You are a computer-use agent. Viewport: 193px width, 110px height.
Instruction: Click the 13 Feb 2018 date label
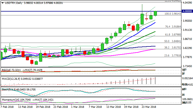25,107
